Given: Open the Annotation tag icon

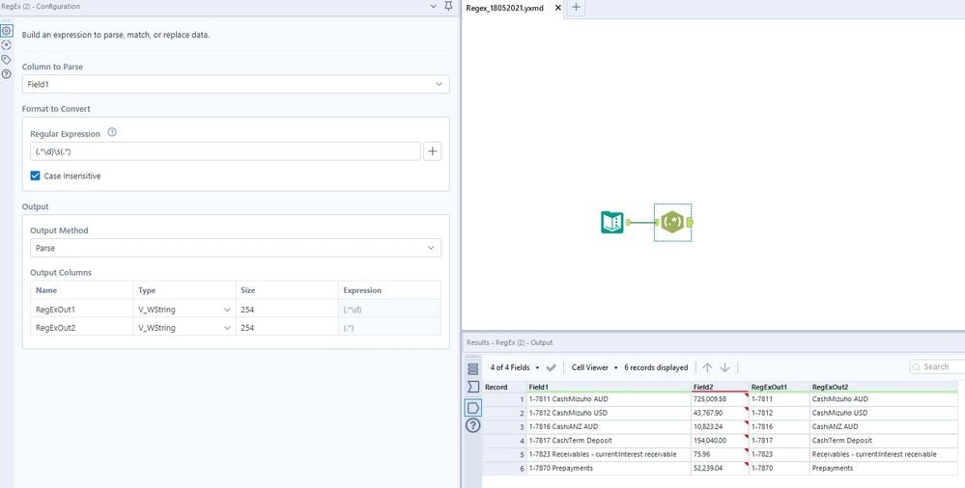Looking at the screenshot, I should pyautogui.click(x=7, y=60).
